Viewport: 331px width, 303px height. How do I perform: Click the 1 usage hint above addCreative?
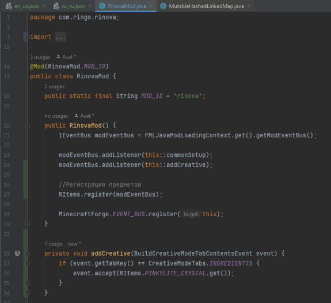pos(54,244)
